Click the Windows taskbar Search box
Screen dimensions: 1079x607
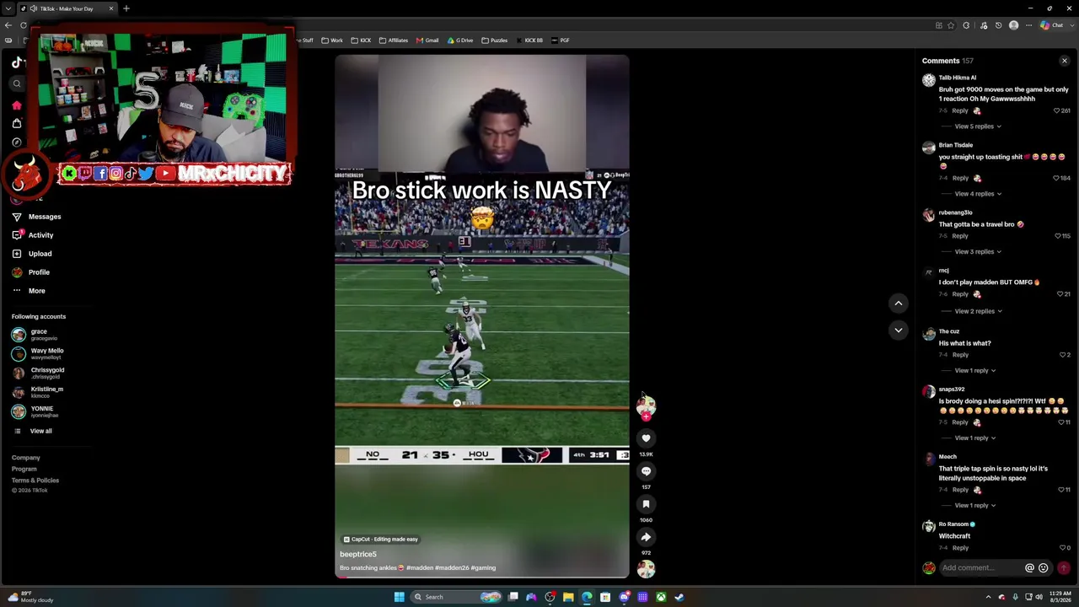point(457,597)
